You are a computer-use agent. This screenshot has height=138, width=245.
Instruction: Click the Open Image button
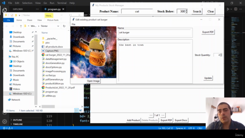tap(93, 81)
